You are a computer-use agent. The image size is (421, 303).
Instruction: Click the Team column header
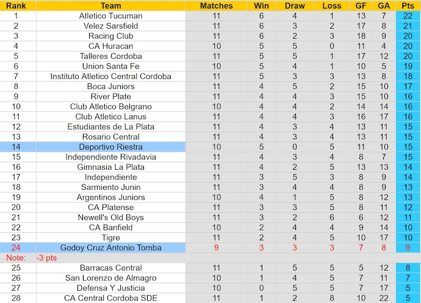[111, 5]
